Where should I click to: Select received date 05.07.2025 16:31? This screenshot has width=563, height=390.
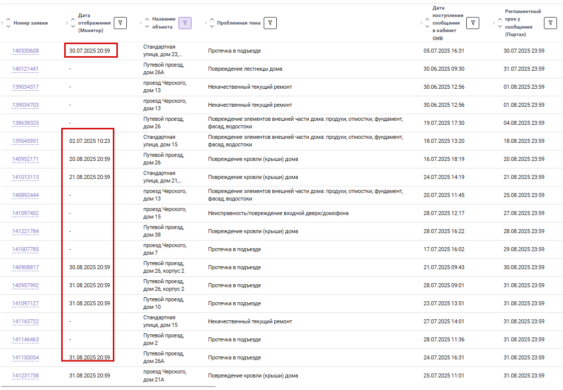[x=444, y=51]
